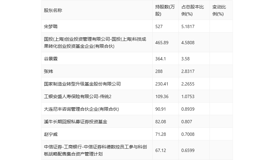Select shareholding value 230.41

[x=162, y=84]
